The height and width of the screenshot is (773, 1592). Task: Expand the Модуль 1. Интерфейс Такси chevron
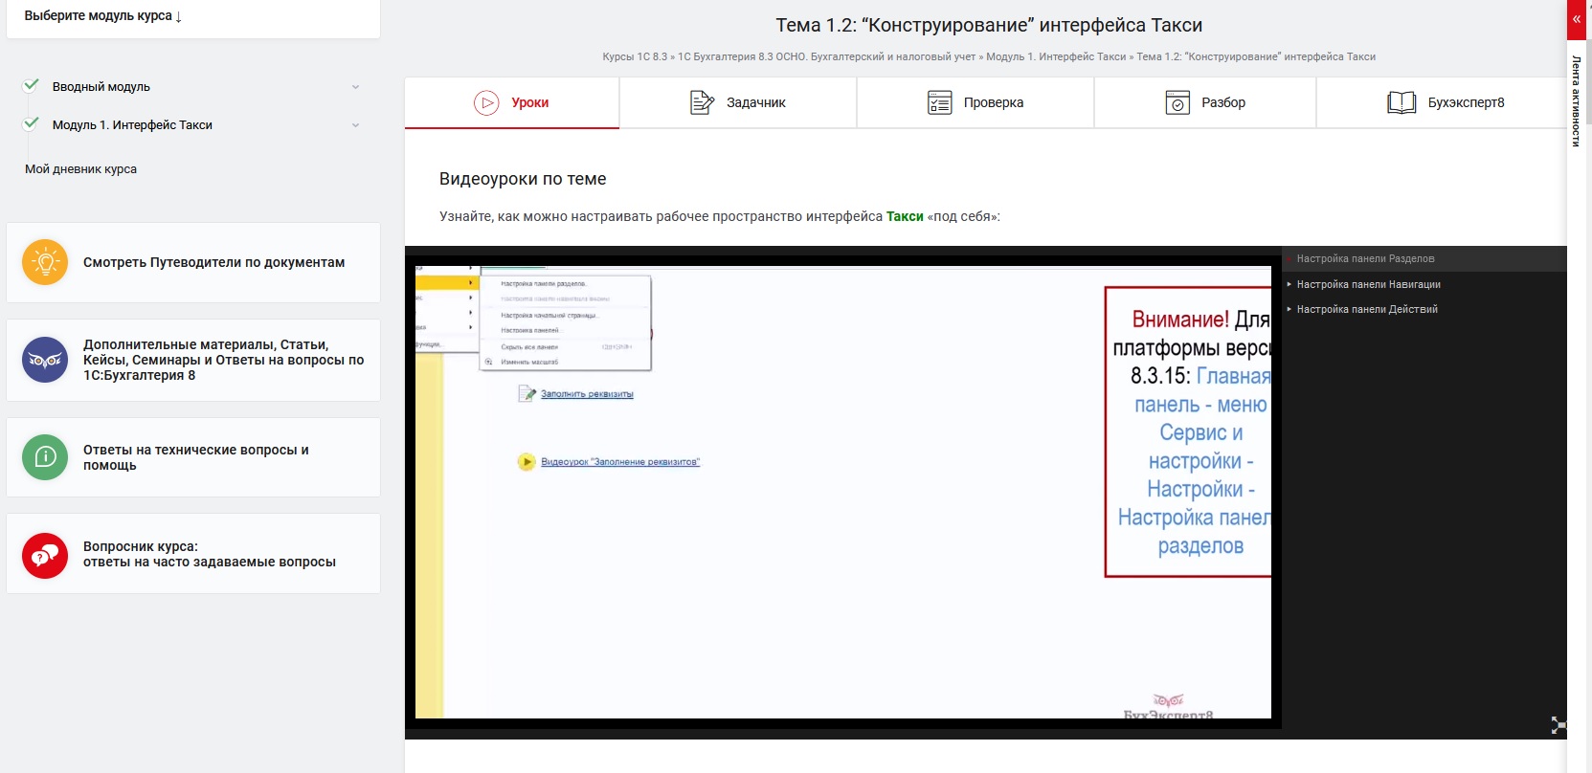[x=355, y=125]
